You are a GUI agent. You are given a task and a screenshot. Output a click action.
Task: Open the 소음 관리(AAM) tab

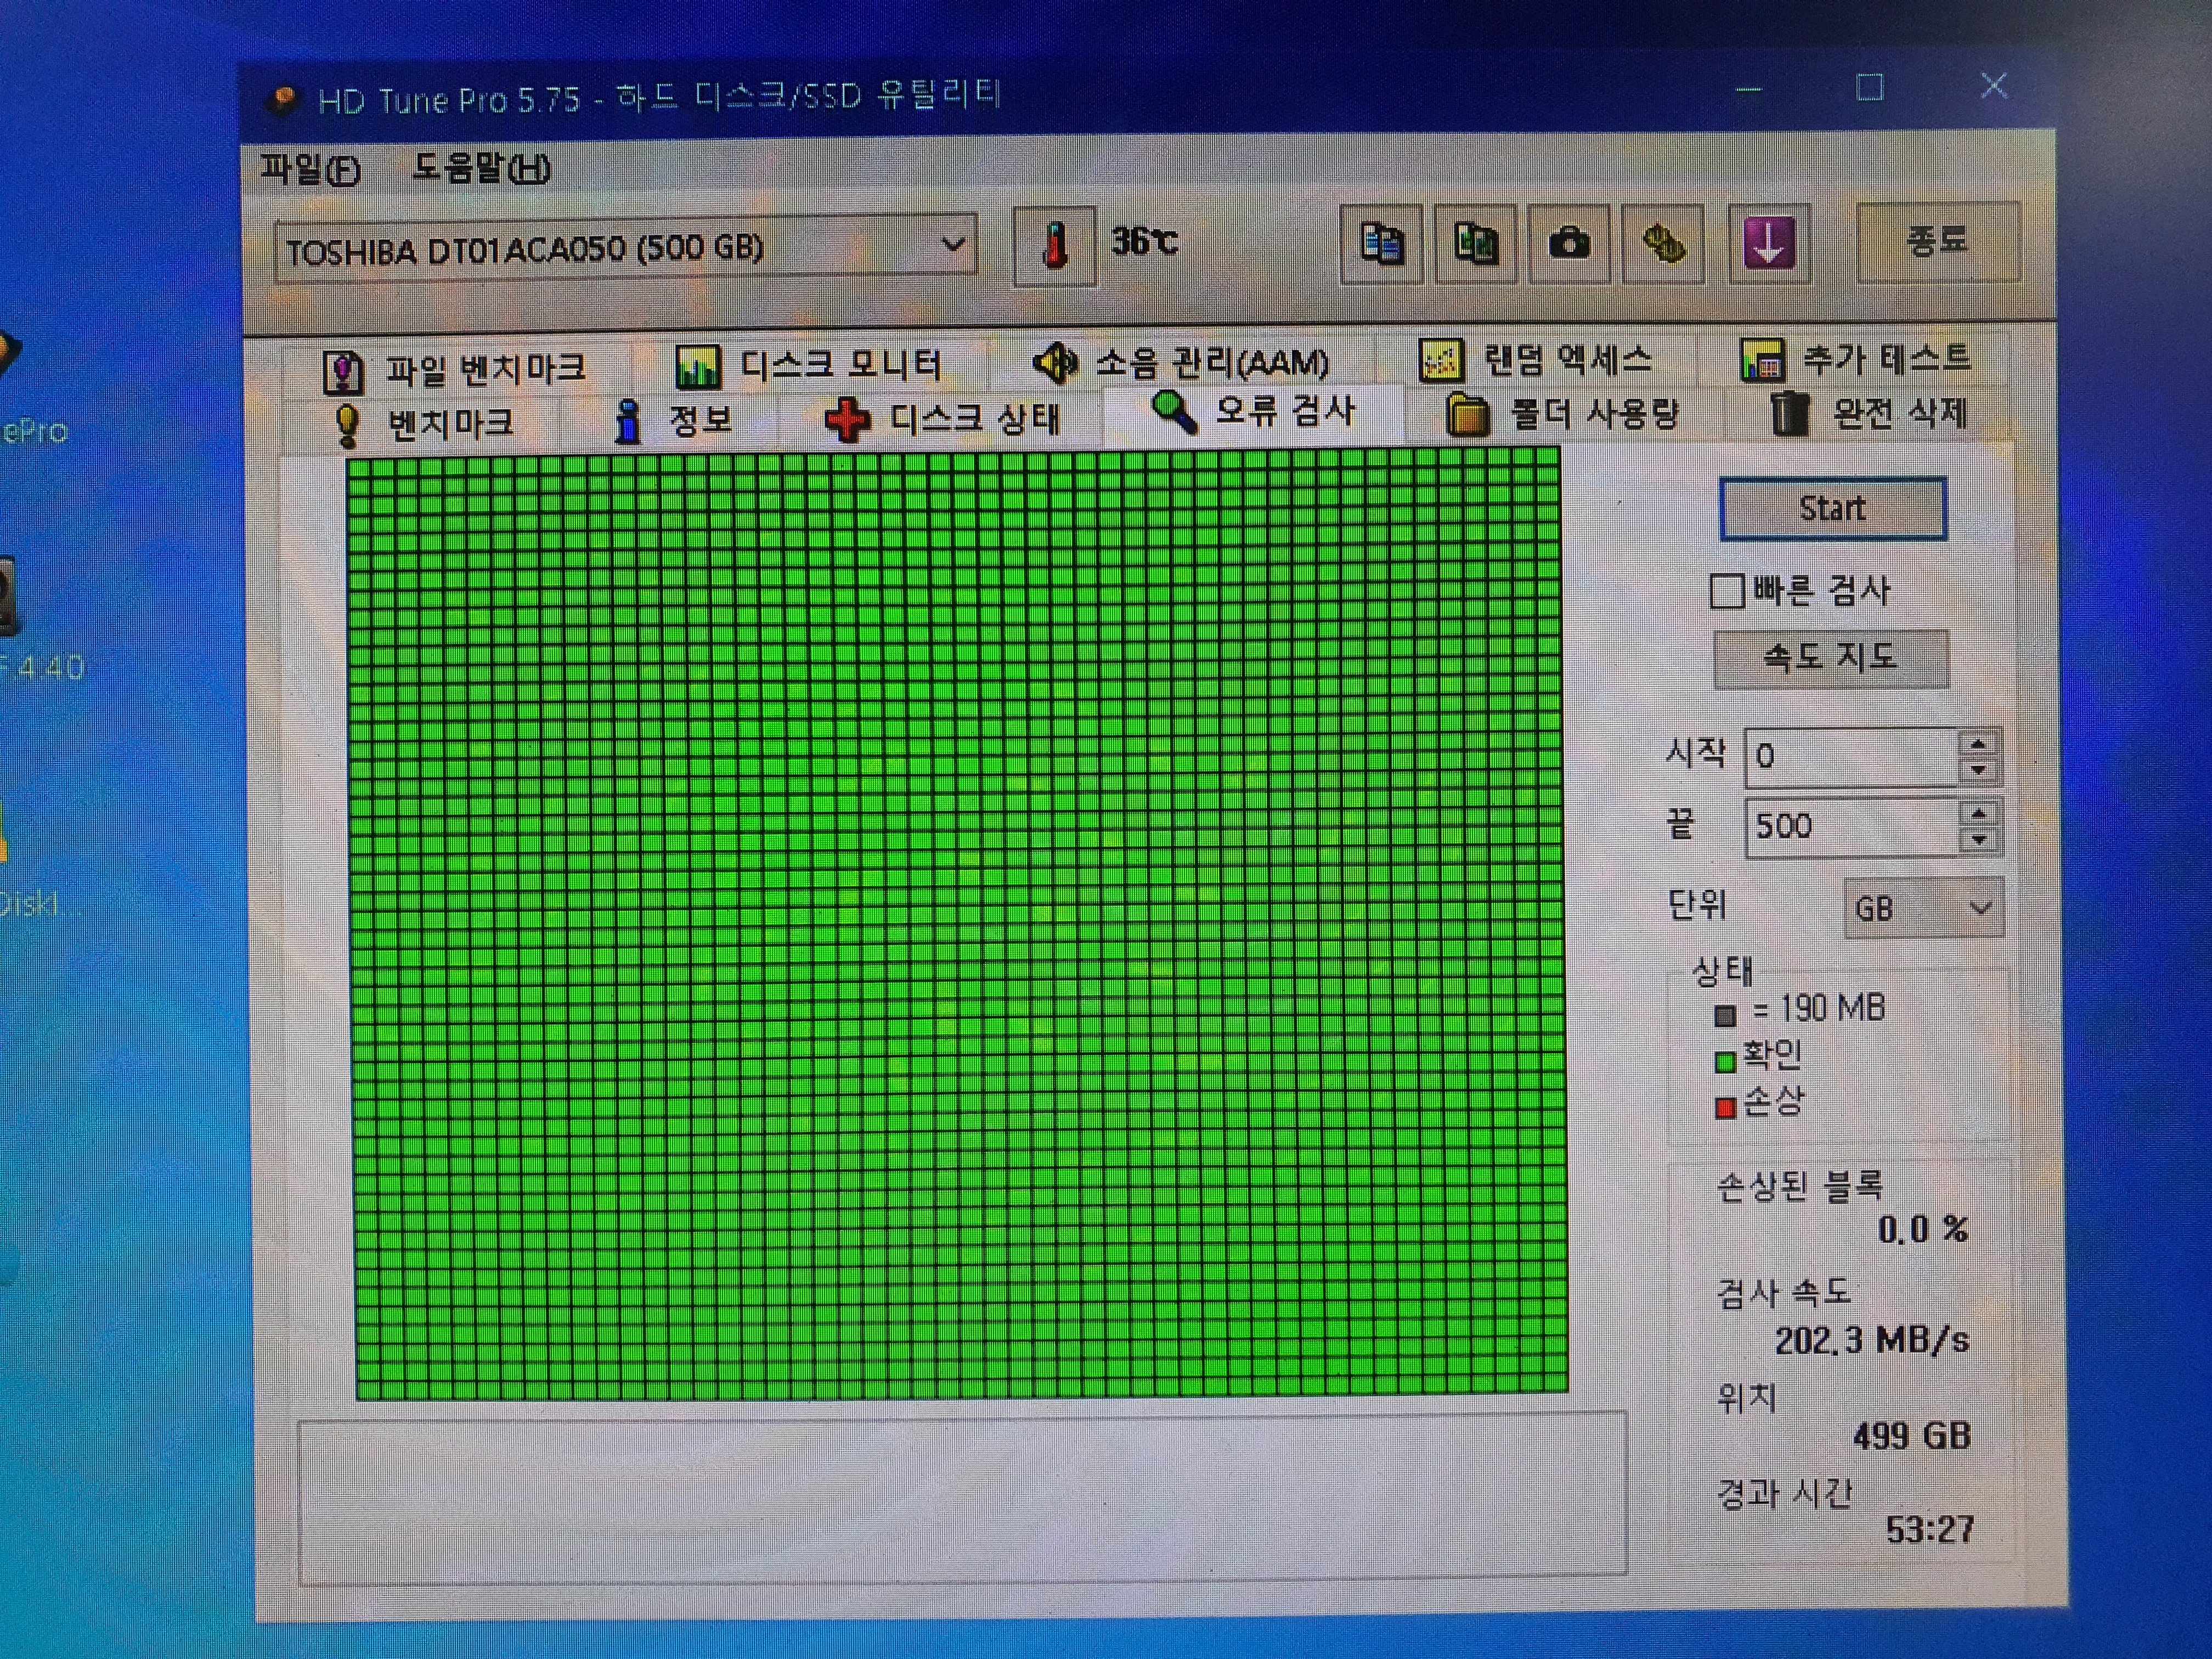pyautogui.click(x=1182, y=362)
